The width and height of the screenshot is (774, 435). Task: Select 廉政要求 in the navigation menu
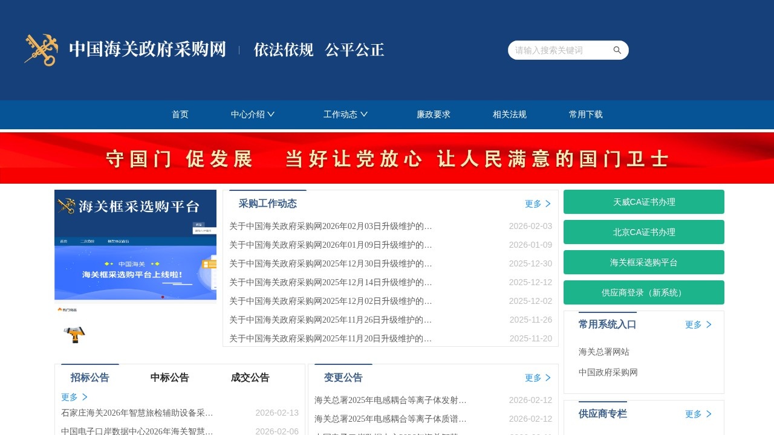coord(433,114)
